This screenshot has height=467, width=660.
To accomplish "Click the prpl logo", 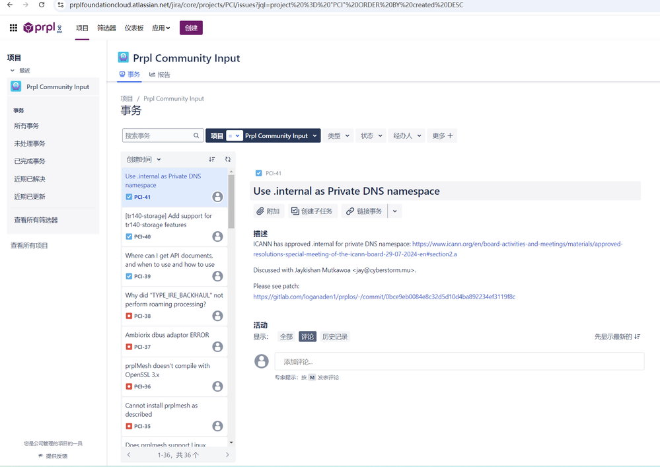I will [x=42, y=28].
